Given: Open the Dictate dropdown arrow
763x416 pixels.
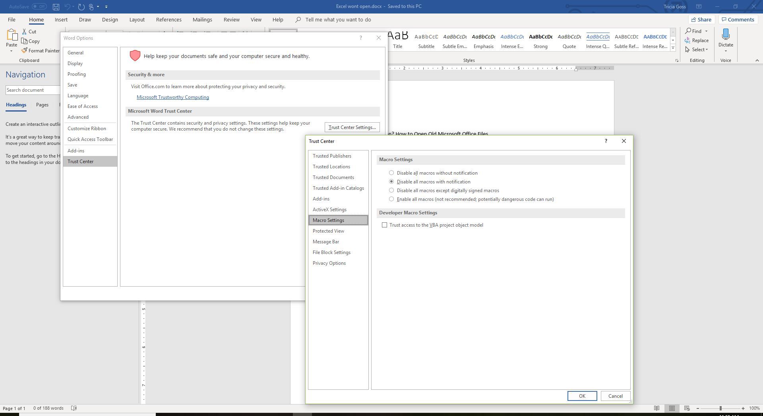Looking at the screenshot, I should pos(726,51).
